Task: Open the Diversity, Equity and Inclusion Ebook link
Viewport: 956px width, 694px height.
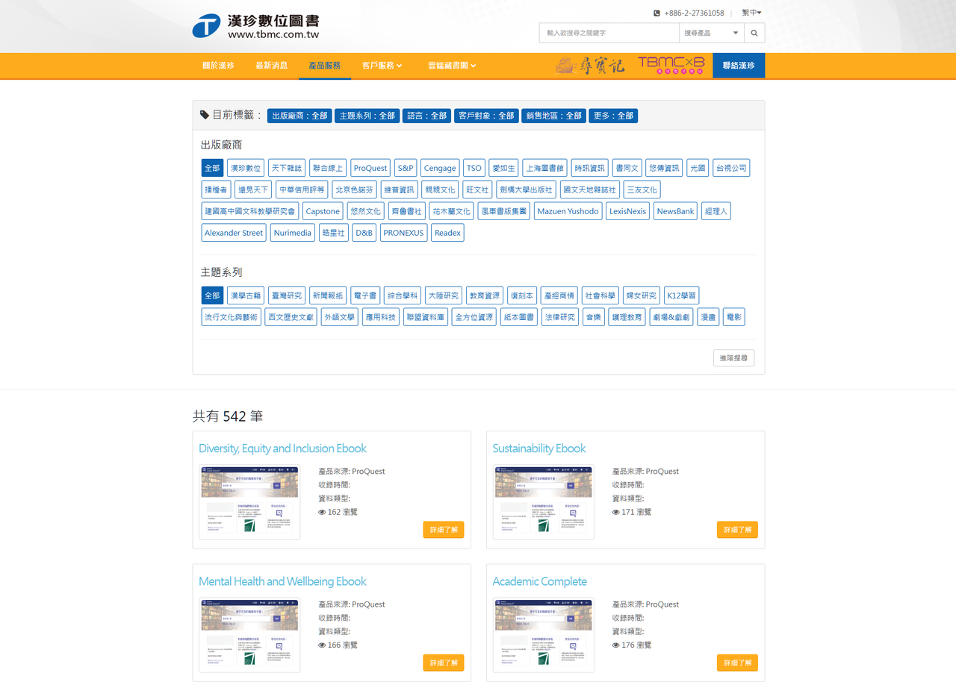Action: click(282, 448)
